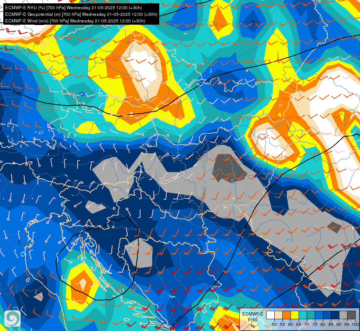Screen dimensions: 360x331
Task: Click the 'ECMWF-E RHU (%) [700 hPa]' header line
Action: click(73, 8)
